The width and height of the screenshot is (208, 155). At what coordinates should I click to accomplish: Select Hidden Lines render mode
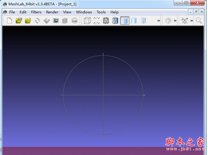(115, 21)
